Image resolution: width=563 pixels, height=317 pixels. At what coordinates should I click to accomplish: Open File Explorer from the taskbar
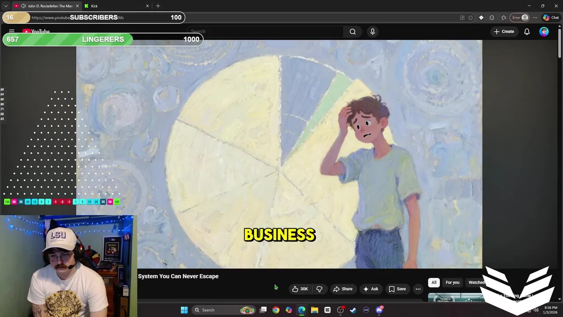(x=314, y=310)
